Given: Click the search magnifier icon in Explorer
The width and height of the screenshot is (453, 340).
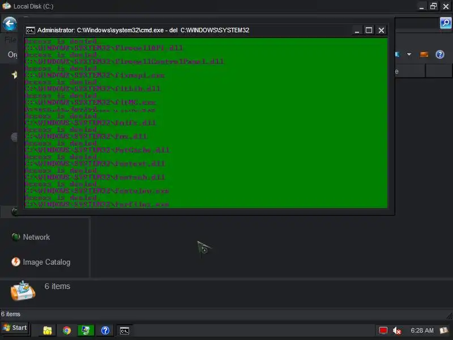Looking at the screenshot, I should click(x=446, y=23).
